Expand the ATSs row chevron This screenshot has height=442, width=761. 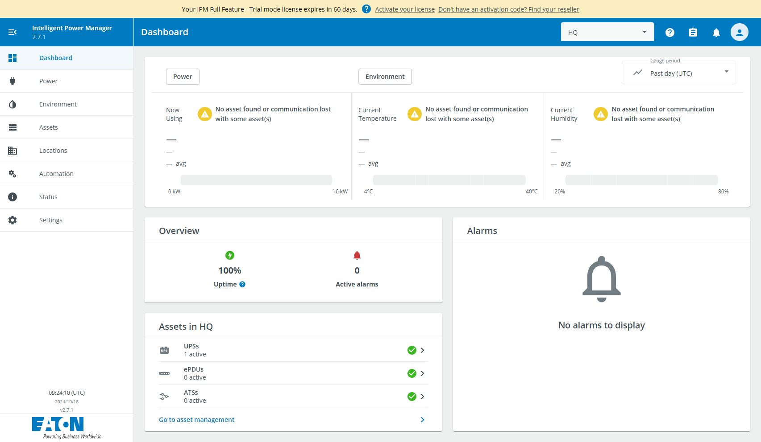[422, 397]
